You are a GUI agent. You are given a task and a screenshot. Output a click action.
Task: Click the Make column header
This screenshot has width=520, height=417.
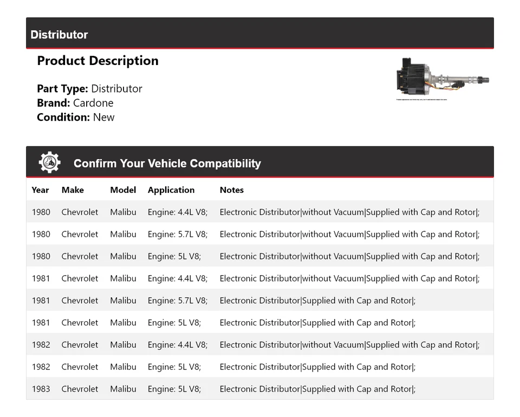[x=73, y=190]
